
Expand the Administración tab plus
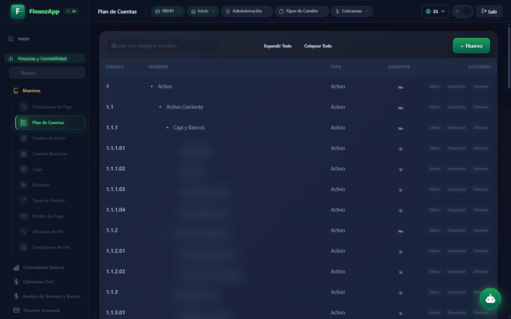267,11
